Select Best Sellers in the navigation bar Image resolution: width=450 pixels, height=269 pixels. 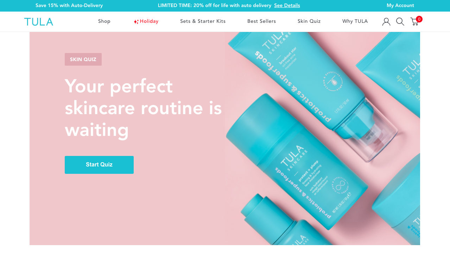(x=261, y=21)
